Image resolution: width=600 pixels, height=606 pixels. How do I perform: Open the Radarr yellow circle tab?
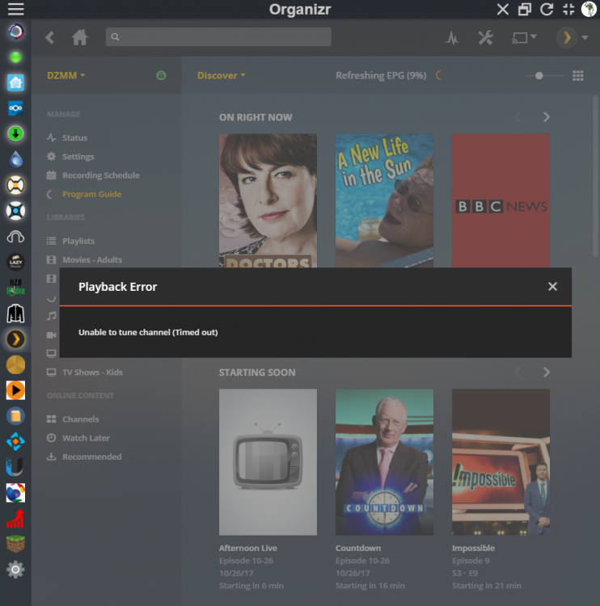click(x=15, y=185)
